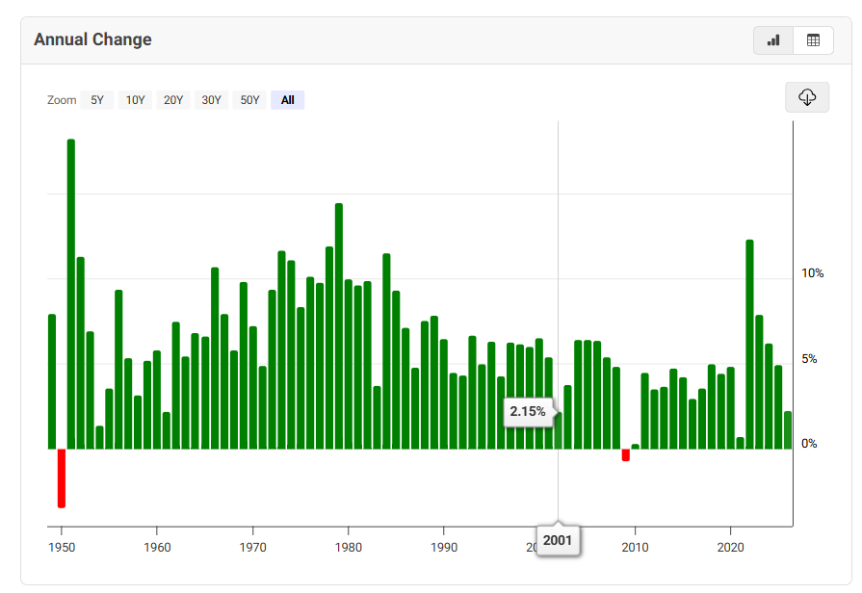Click the red negative bar at 1950
Screen dimensions: 862x593
point(62,477)
